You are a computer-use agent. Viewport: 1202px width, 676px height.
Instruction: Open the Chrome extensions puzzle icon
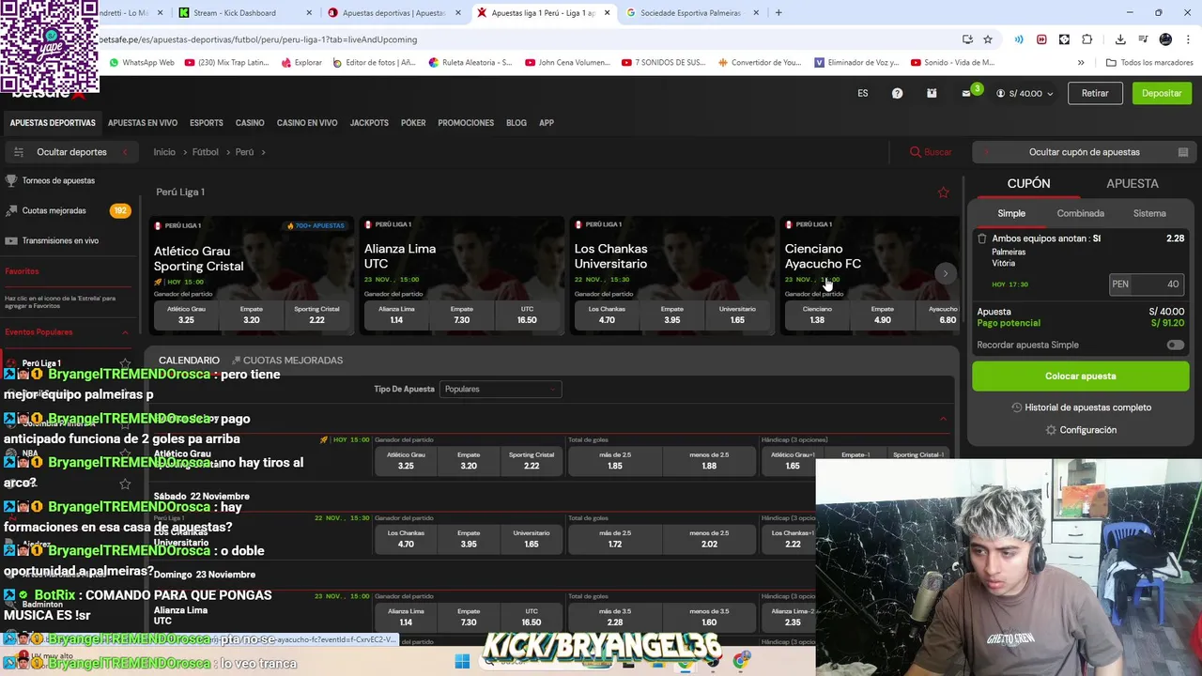click(x=1087, y=39)
